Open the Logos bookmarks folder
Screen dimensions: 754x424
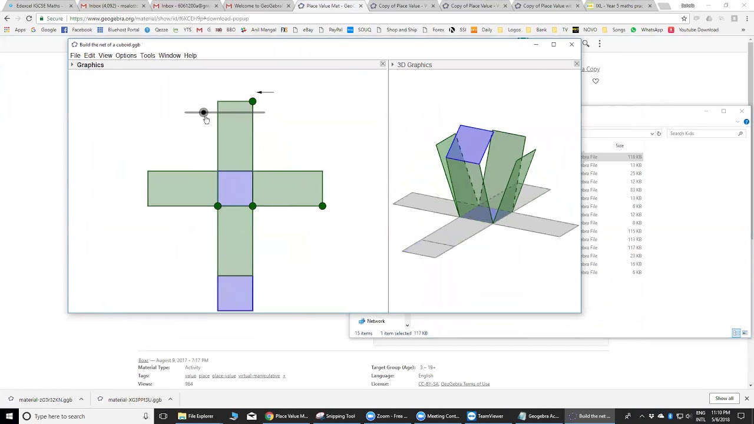pyautogui.click(x=510, y=29)
